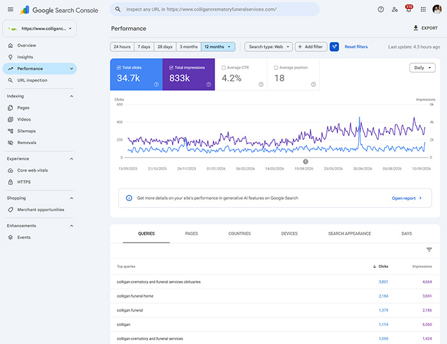Click the info icon in AI features banner

coord(129,198)
